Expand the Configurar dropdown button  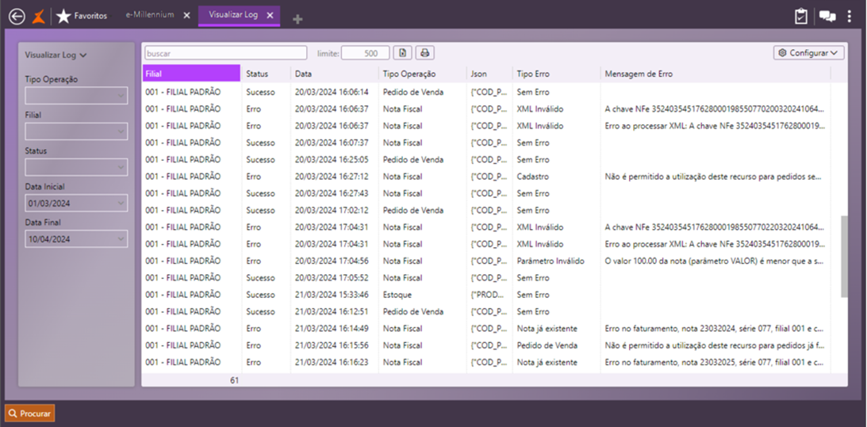pyautogui.click(x=808, y=53)
